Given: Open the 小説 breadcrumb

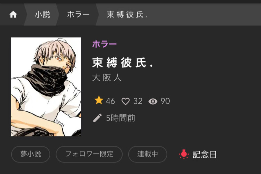Looking at the screenshot, I should [42, 14].
